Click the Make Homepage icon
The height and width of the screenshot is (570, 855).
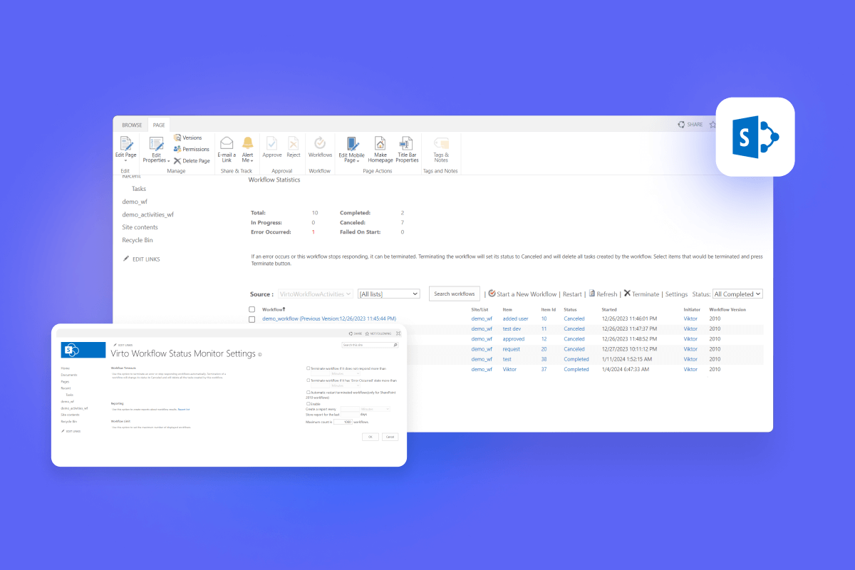[x=379, y=147]
